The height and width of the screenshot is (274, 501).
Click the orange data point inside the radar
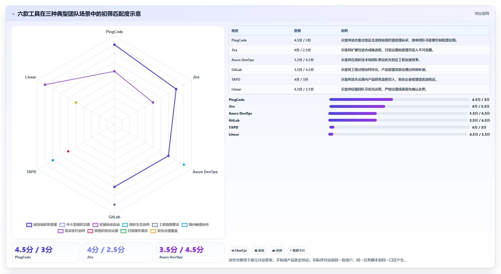click(x=76, y=103)
